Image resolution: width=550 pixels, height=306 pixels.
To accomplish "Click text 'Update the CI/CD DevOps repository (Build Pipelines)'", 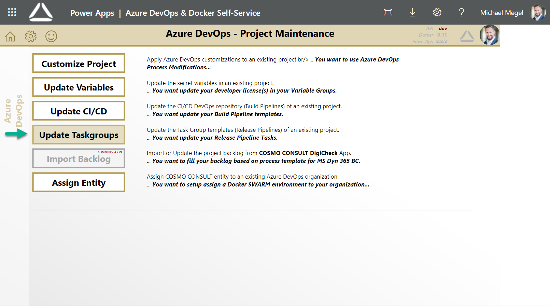I will pos(216,106).
